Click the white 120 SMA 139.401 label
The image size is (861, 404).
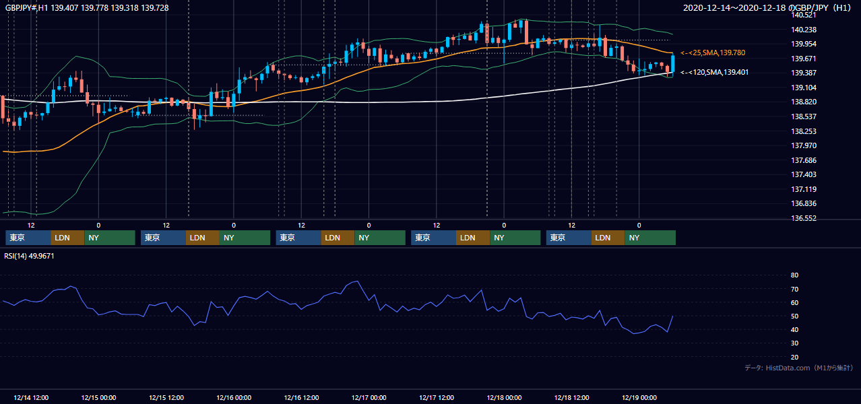point(714,72)
